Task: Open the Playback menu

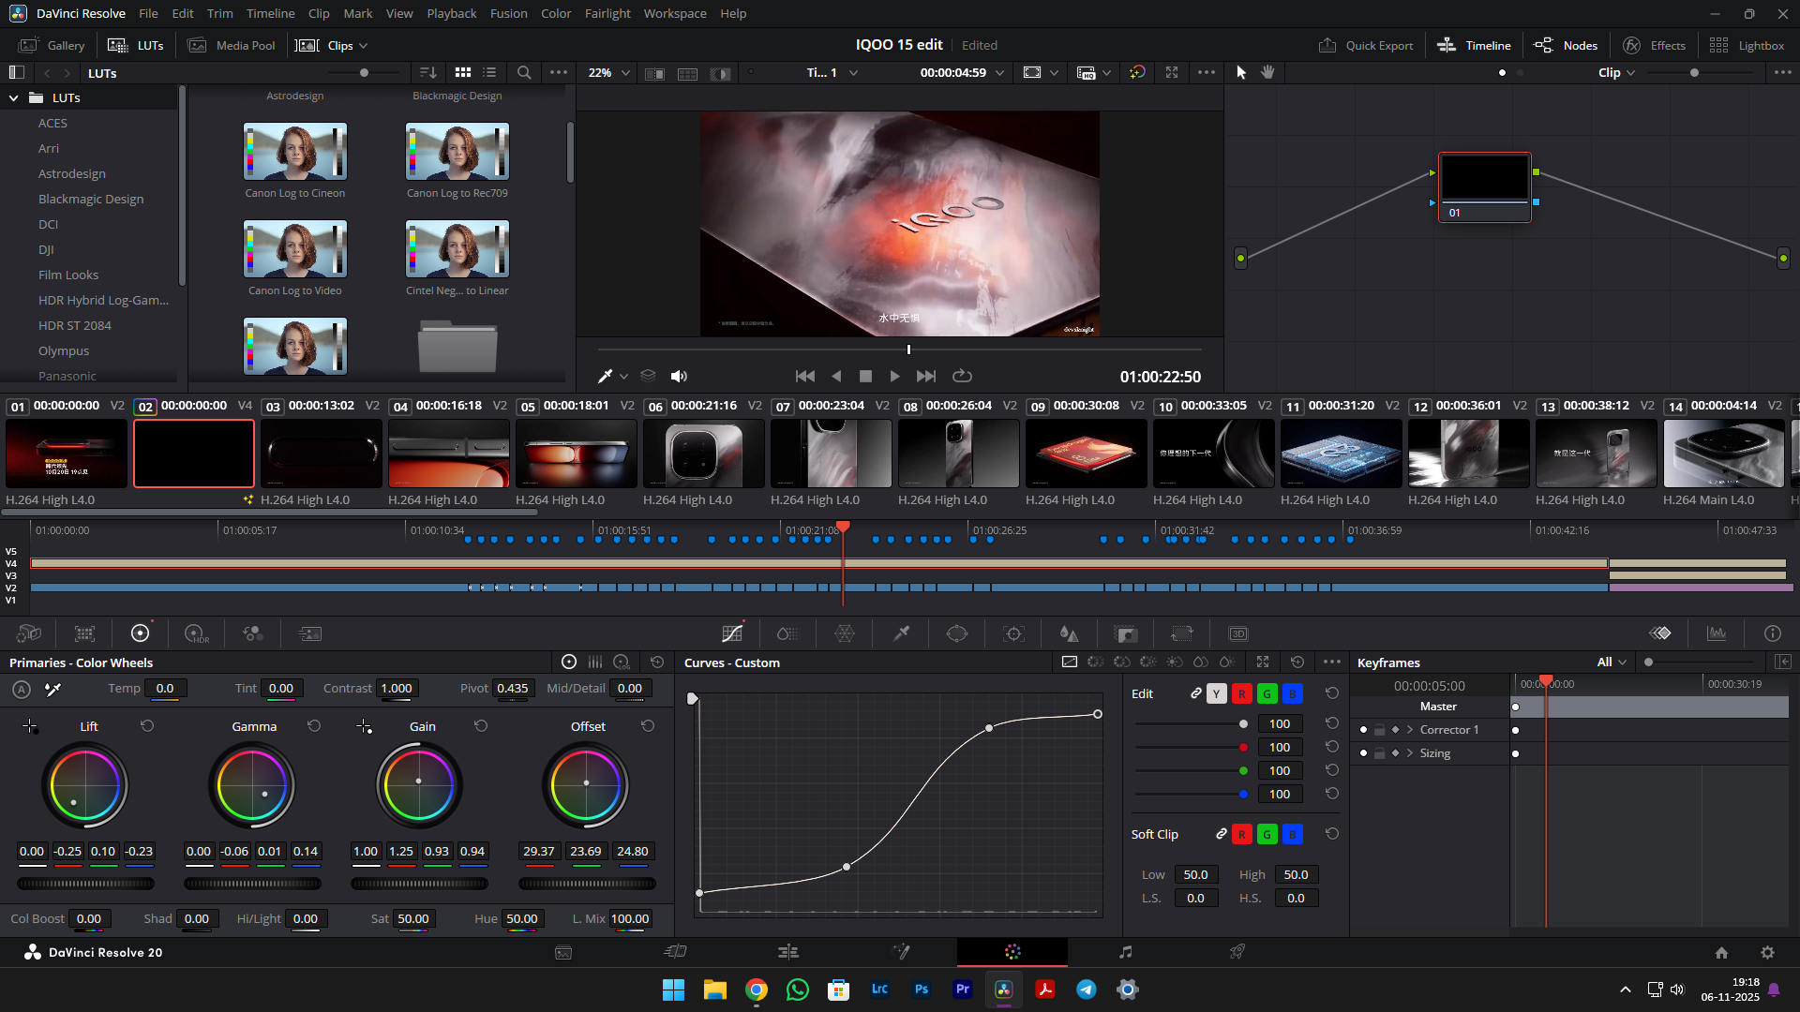Action: coord(451,13)
